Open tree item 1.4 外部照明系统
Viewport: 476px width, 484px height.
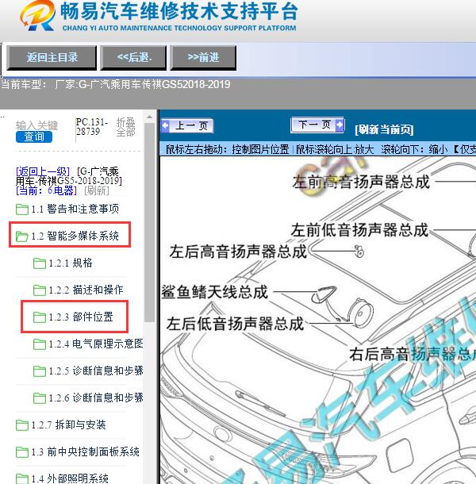click(70, 478)
